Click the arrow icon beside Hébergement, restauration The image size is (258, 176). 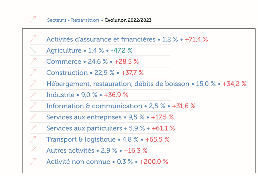(33, 84)
